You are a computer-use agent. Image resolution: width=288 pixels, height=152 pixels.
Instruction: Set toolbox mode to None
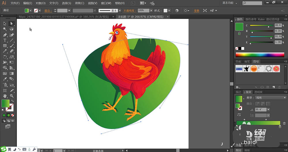[12, 115]
